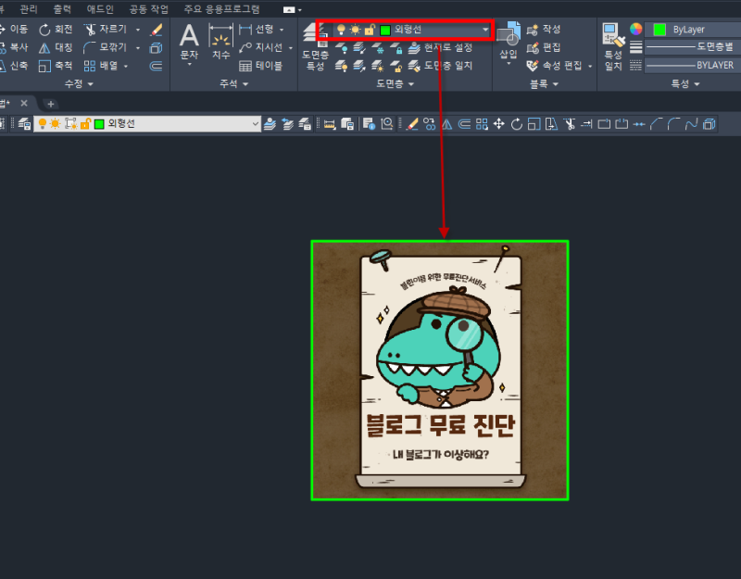Viewport: 741px width, 579px height.
Task: Select the 복사 (Copy) tool
Action: (13, 47)
